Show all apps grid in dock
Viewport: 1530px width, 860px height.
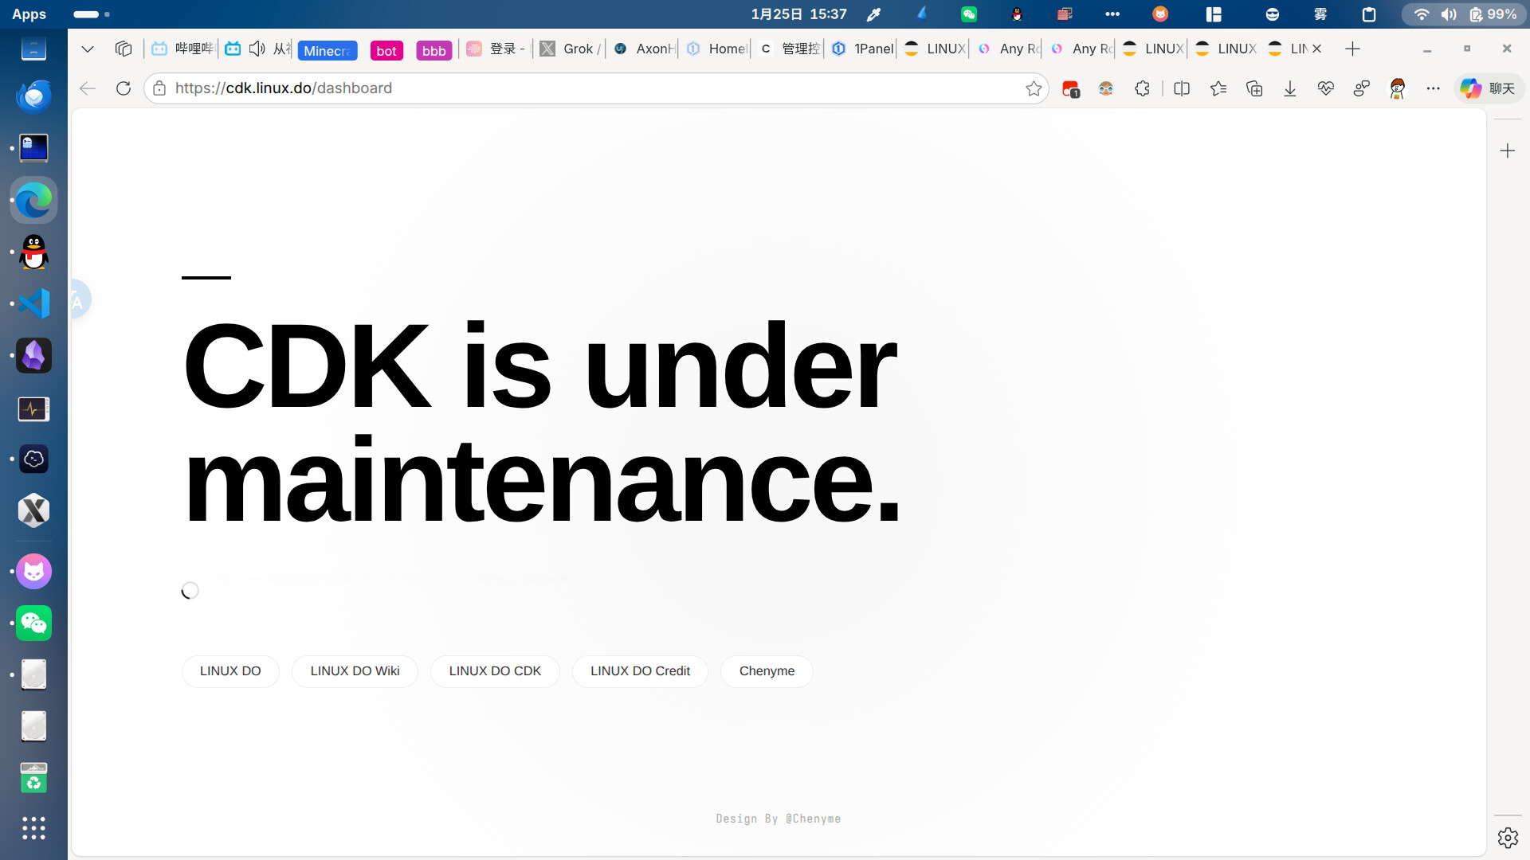33,828
